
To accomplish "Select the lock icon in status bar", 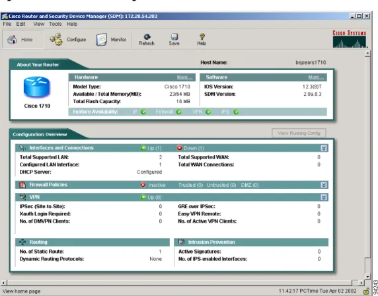I will coord(366,291).
